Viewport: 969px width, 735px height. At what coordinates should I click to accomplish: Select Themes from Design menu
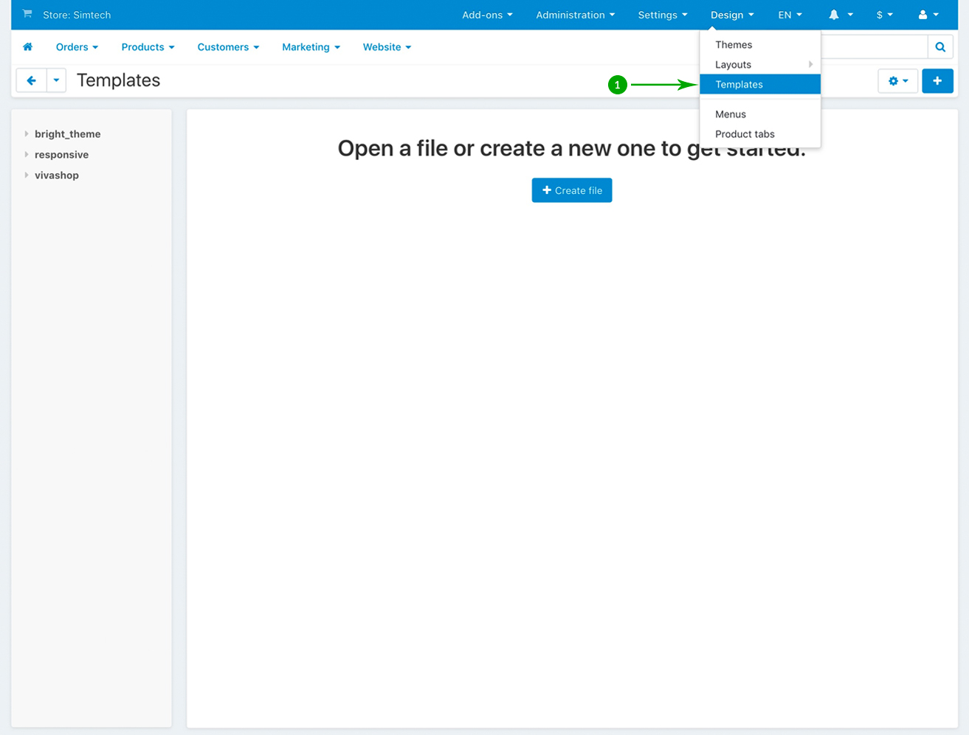734,45
